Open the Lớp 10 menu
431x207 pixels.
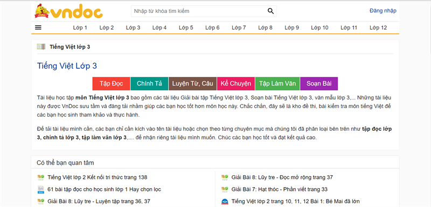point(319,27)
